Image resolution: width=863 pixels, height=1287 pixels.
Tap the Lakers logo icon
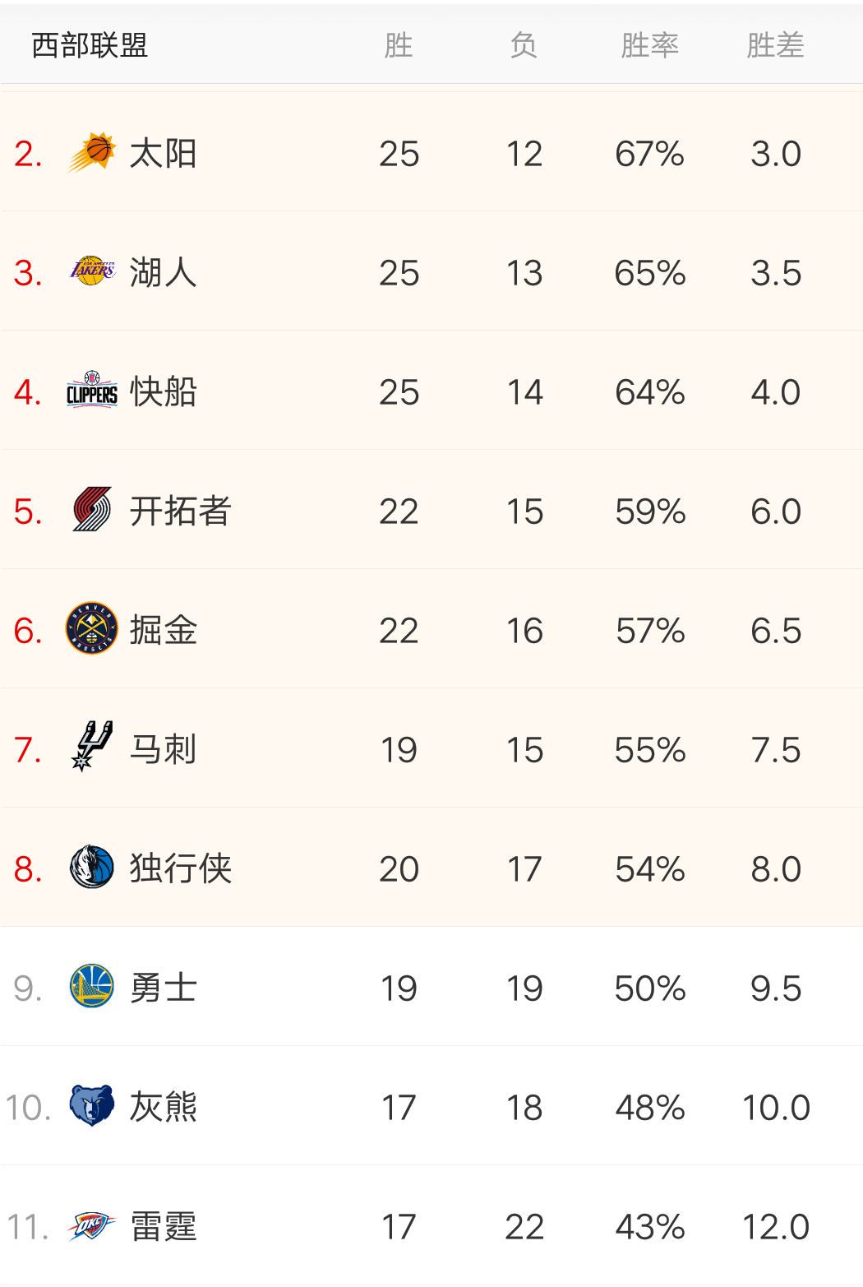tap(92, 271)
